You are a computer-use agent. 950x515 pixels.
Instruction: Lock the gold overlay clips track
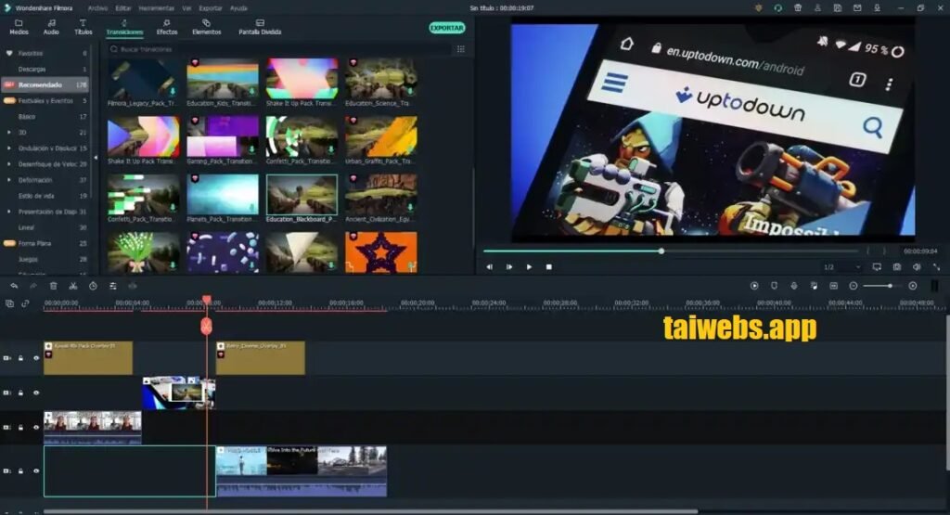[21, 358]
